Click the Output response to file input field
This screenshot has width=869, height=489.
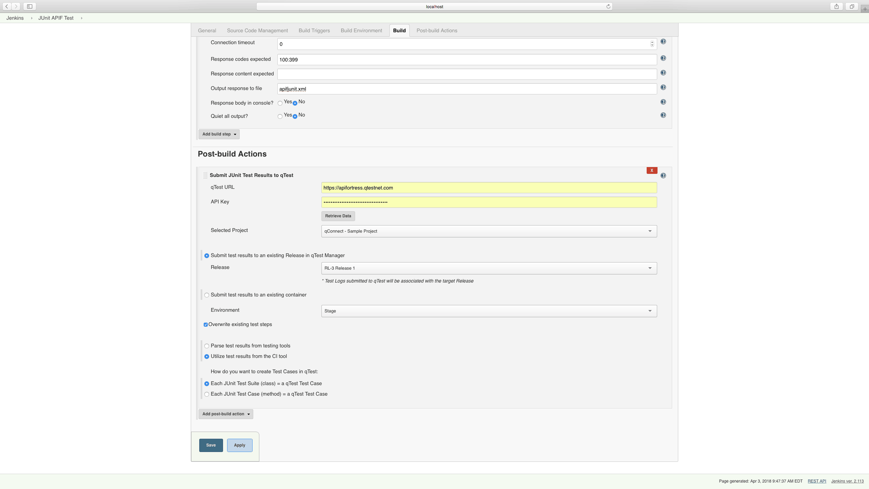(467, 88)
